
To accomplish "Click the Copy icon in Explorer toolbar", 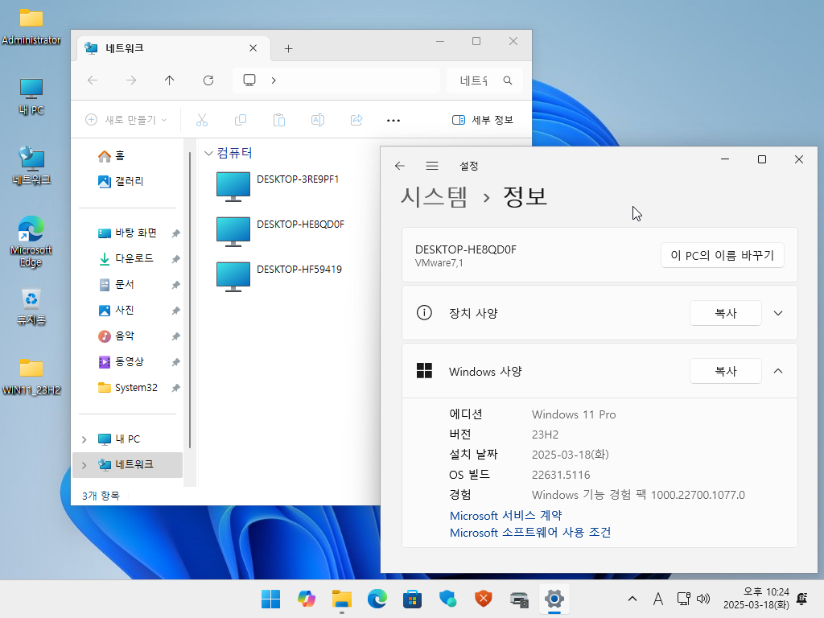I will click(241, 121).
